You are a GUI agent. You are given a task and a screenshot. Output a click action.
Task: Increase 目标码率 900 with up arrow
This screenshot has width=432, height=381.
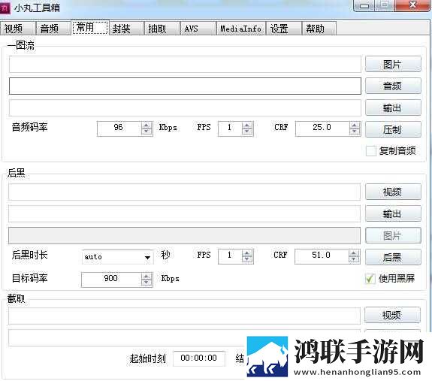[x=147, y=277]
